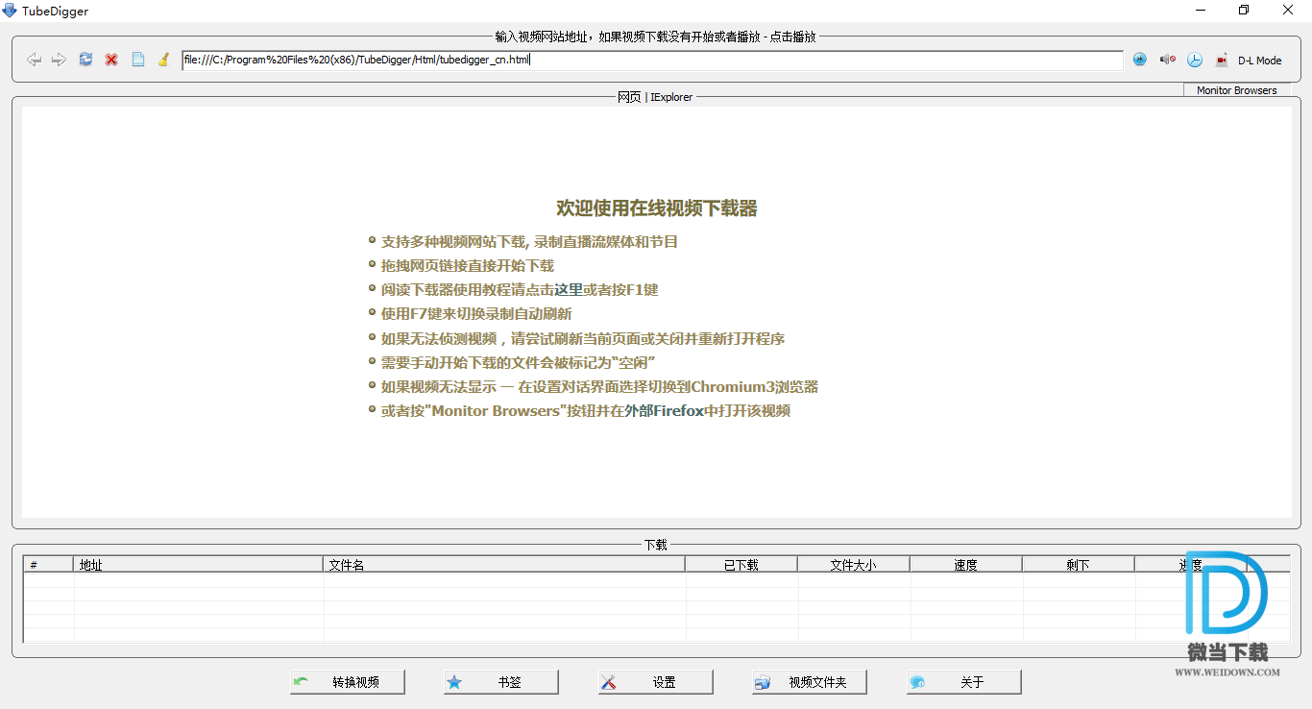Sort by 剩下 column header
This screenshot has height=709, width=1312.
tap(1079, 565)
